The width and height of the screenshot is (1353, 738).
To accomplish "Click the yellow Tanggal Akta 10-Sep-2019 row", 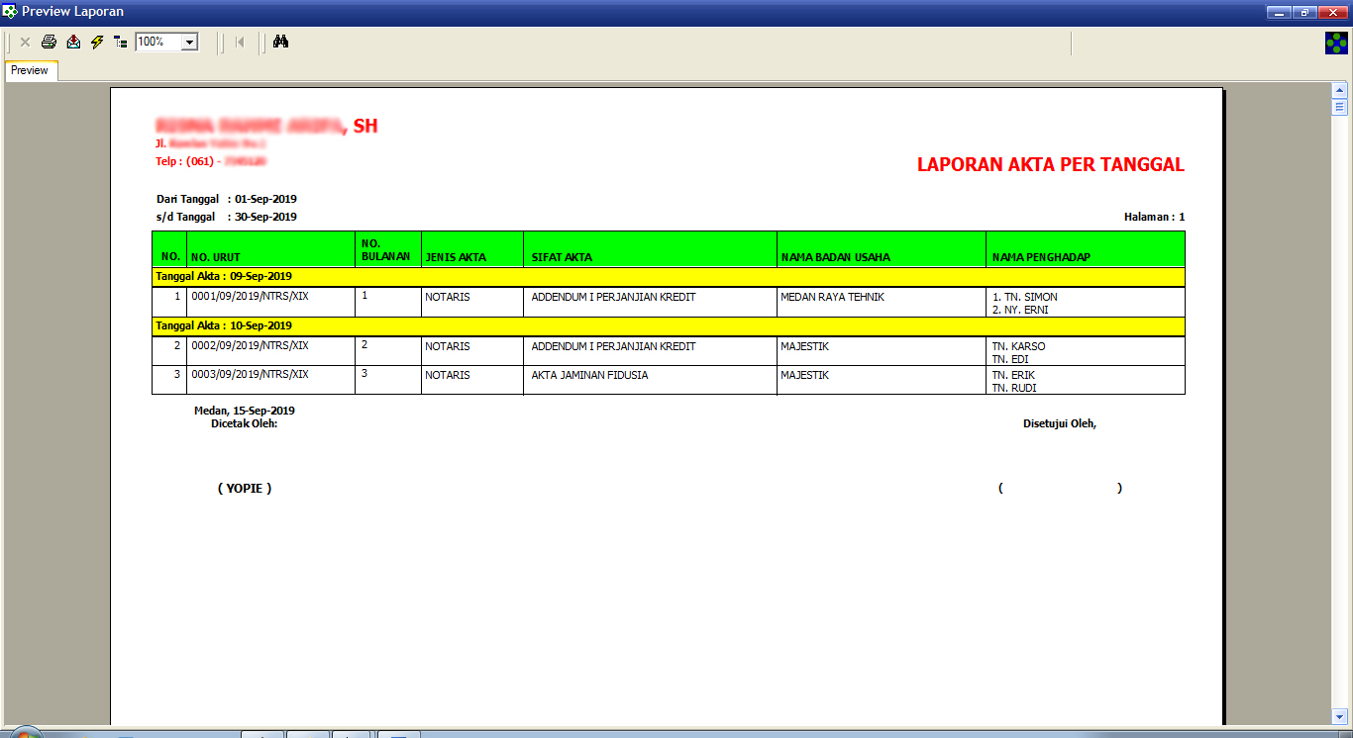I will (668, 325).
